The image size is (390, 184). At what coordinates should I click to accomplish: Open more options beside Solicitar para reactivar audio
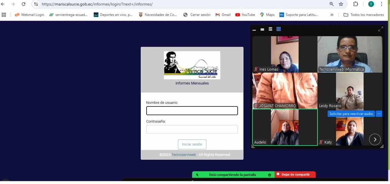point(379,114)
